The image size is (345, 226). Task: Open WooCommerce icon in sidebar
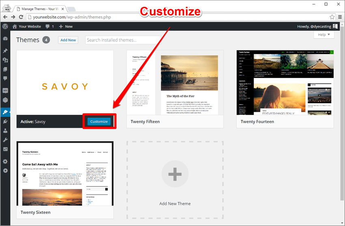tap(5, 91)
